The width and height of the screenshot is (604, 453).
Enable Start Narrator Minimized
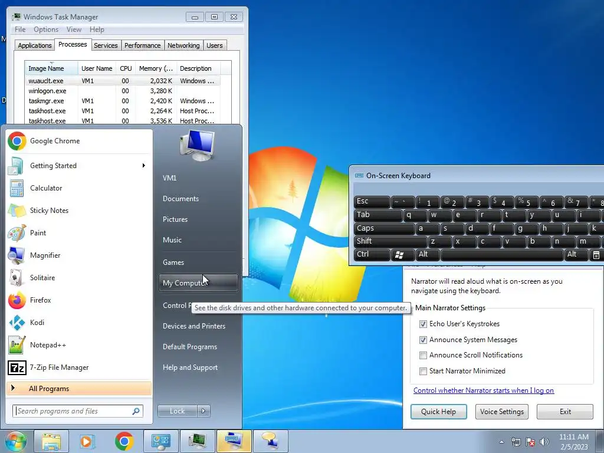[423, 371]
